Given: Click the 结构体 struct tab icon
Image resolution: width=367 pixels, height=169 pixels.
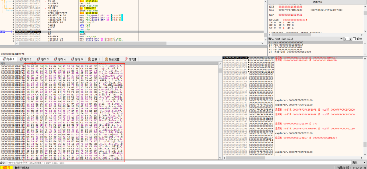Looking at the screenshot, I should pyautogui.click(x=127, y=59).
